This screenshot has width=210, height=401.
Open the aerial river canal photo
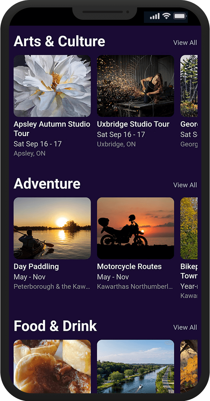(136, 366)
